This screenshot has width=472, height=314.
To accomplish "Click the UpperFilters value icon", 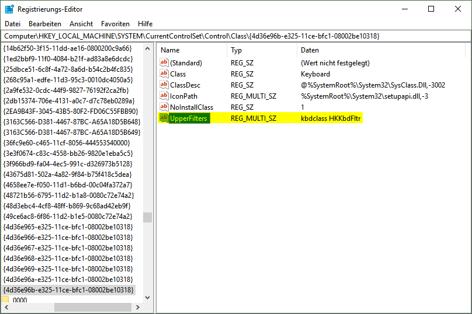I will pos(164,118).
